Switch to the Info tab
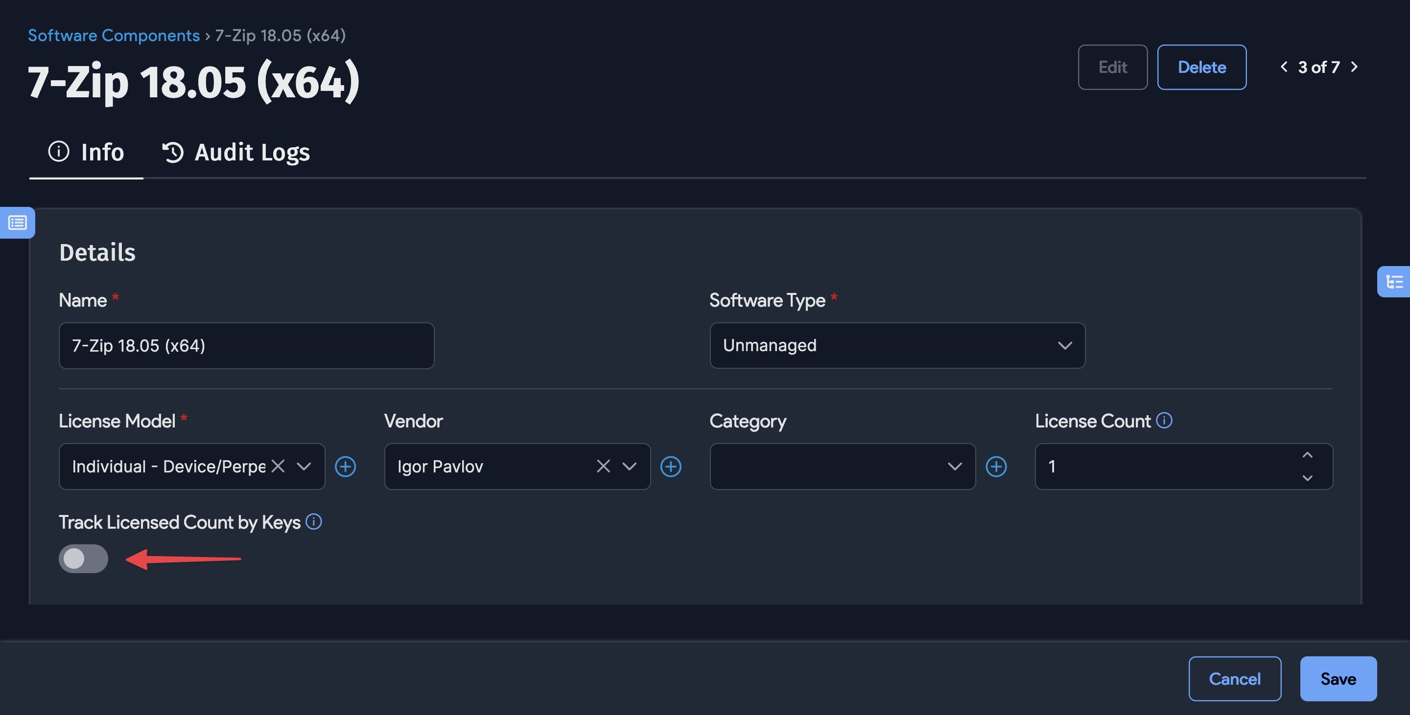This screenshot has width=1410, height=715. (87, 152)
